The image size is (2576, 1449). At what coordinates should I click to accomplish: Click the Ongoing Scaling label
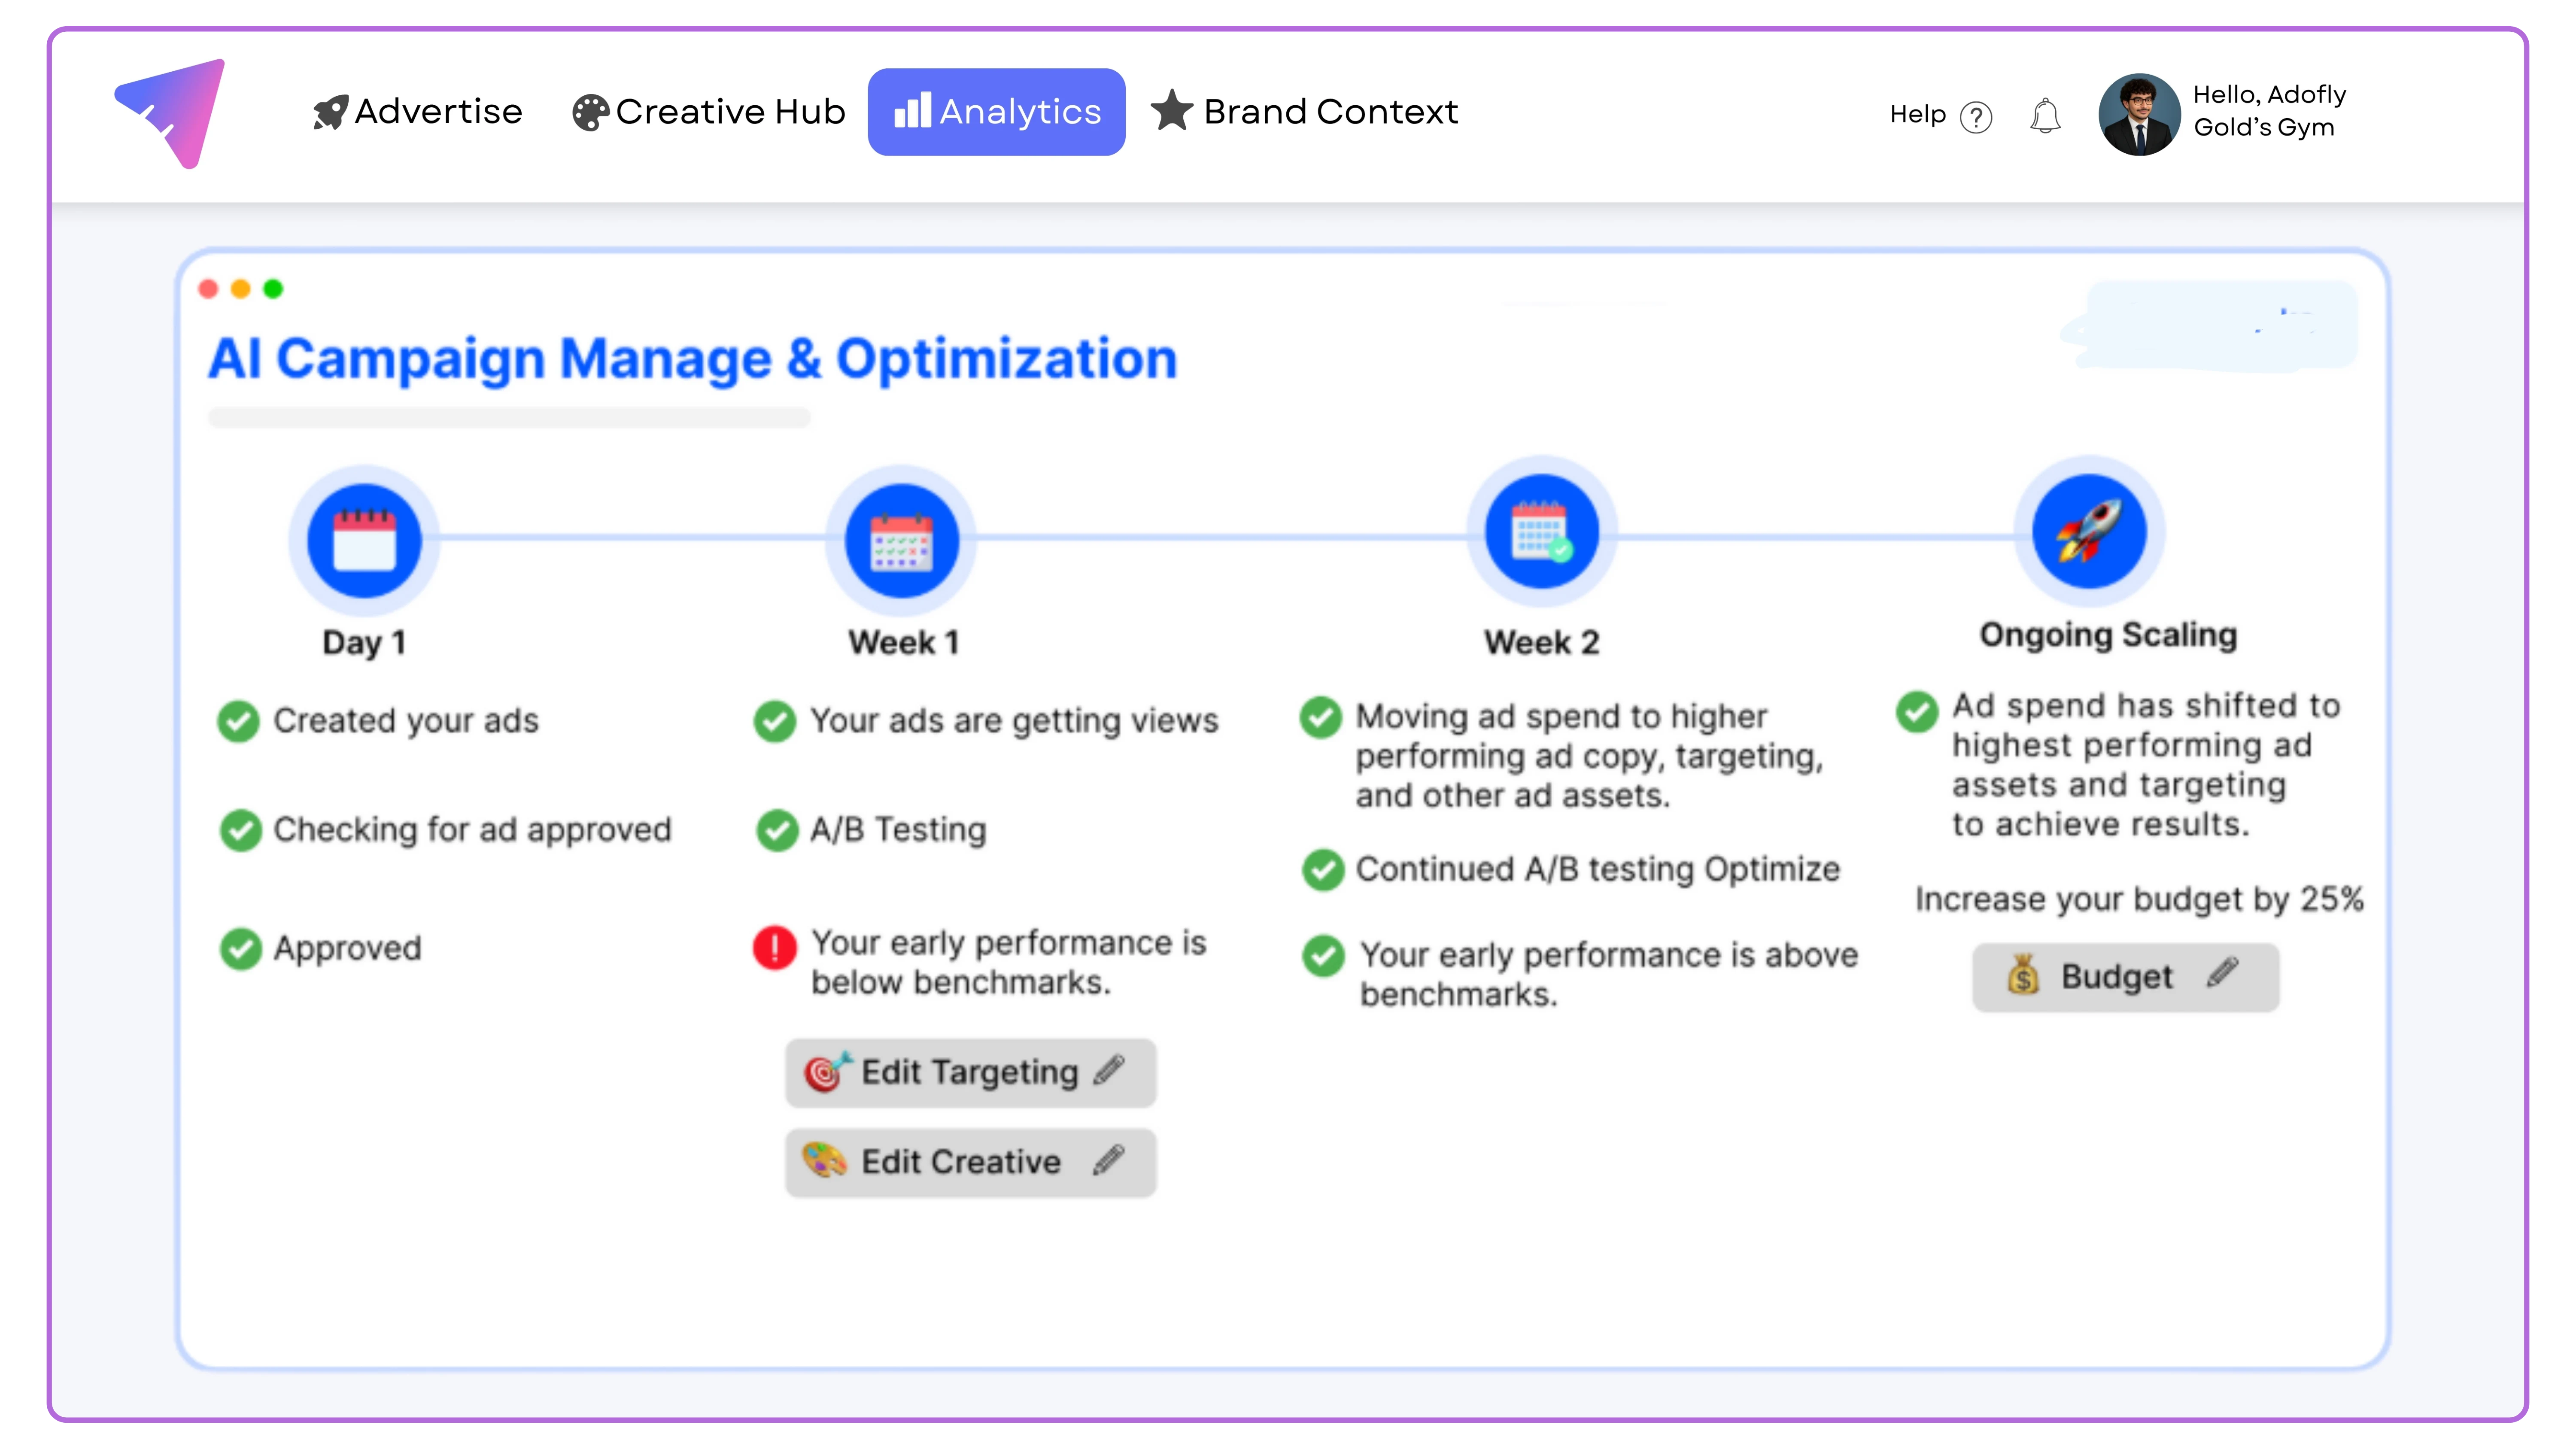tap(2108, 636)
